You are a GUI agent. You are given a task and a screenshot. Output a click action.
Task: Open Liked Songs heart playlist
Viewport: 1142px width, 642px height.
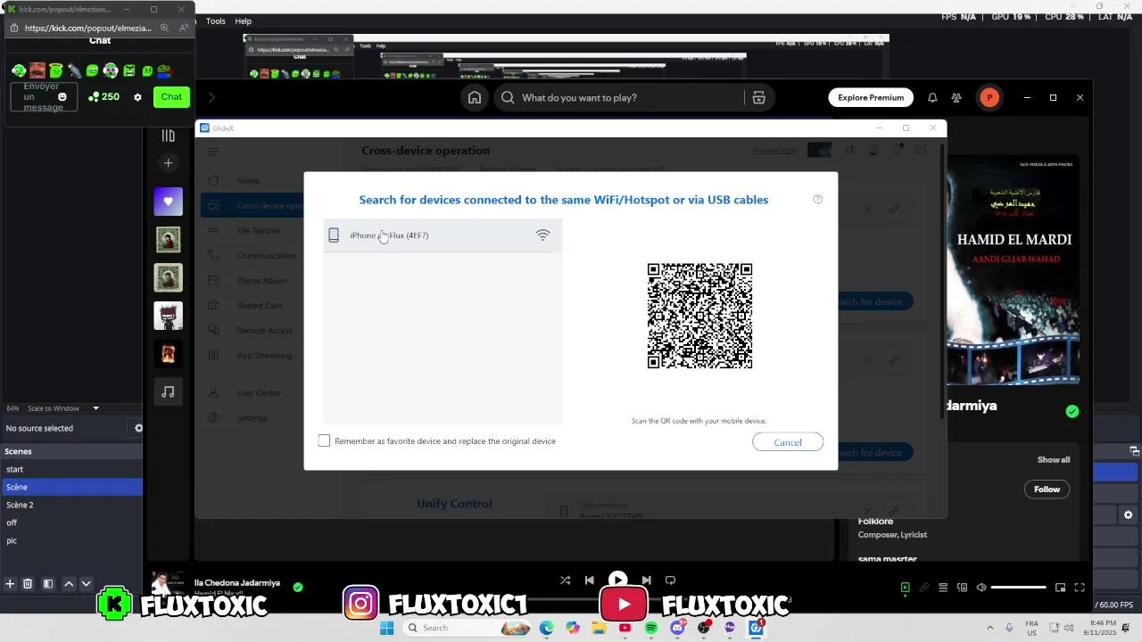pos(168,202)
